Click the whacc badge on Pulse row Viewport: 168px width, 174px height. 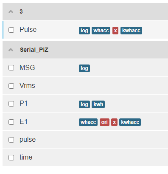(x=101, y=31)
